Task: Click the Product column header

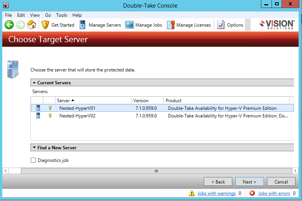Action: 227,100
